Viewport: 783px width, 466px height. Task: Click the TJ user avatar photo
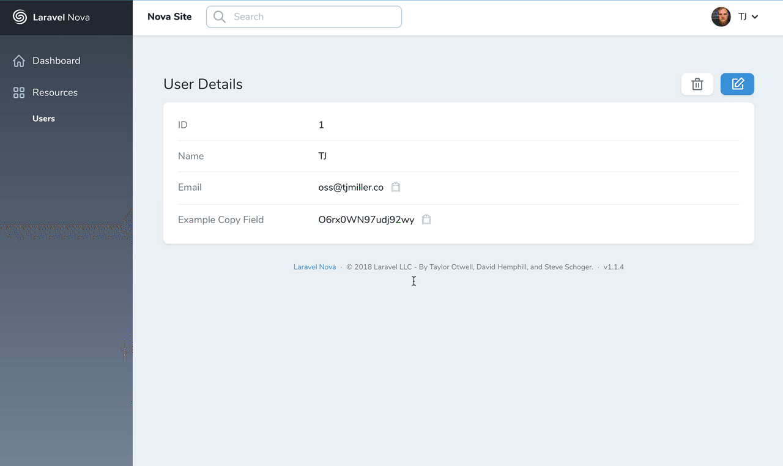(721, 17)
